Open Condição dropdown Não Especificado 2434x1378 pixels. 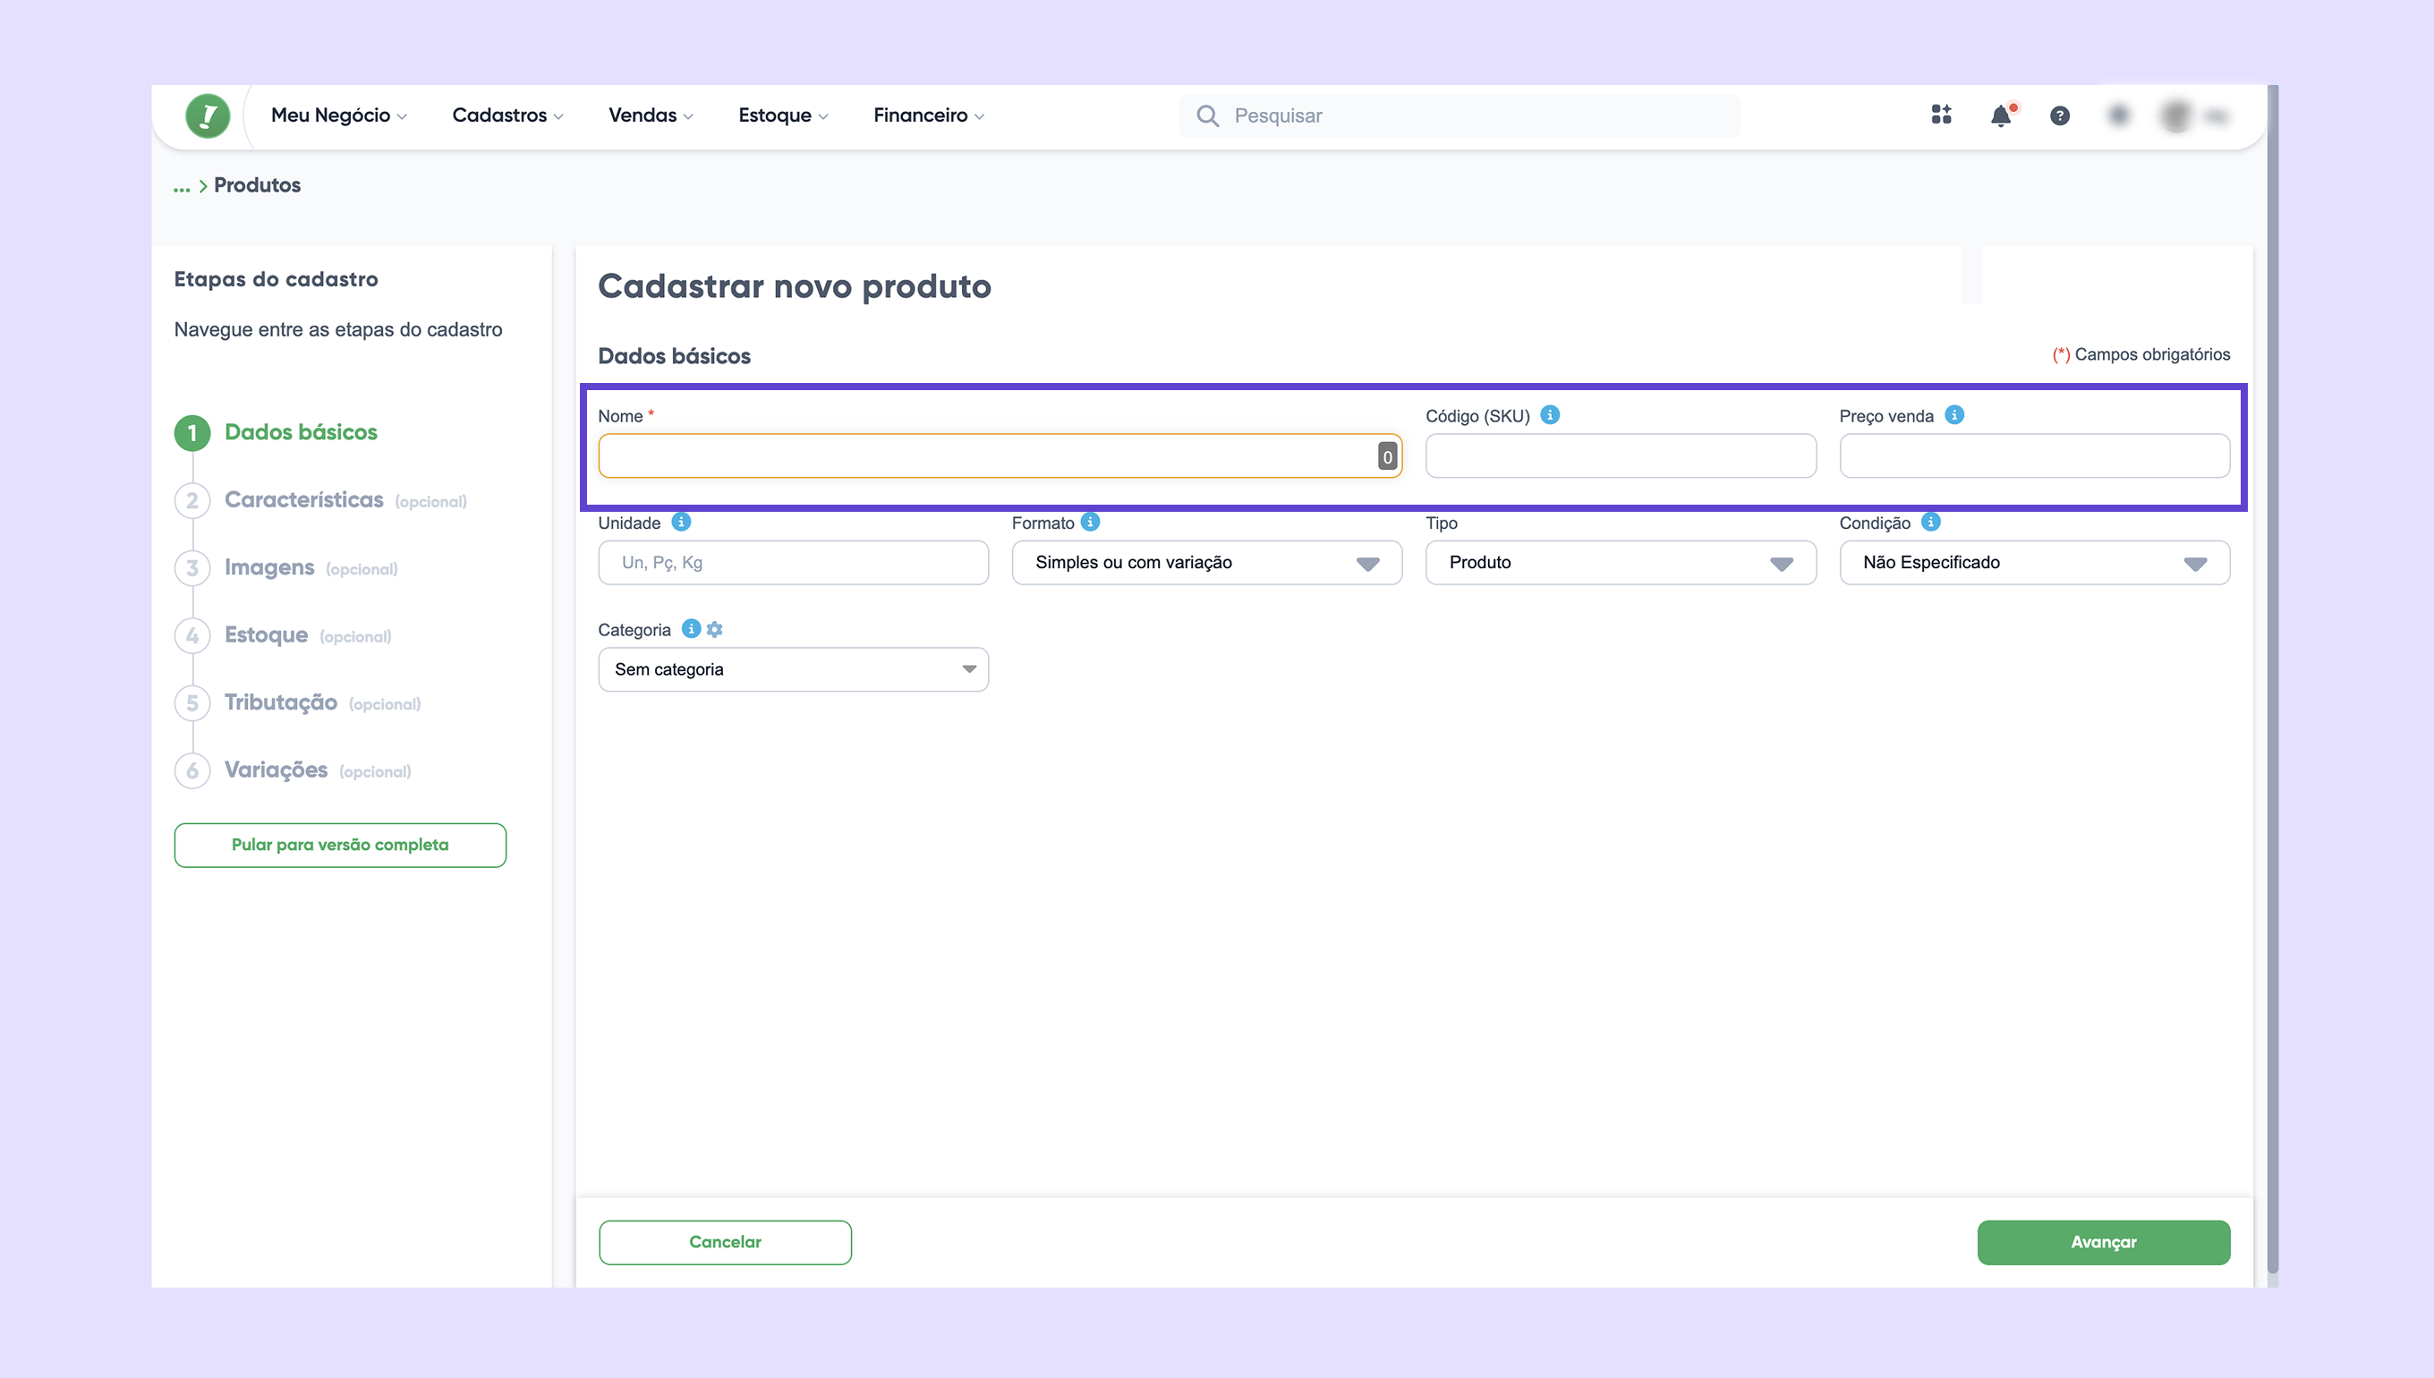pyautogui.click(x=2034, y=562)
